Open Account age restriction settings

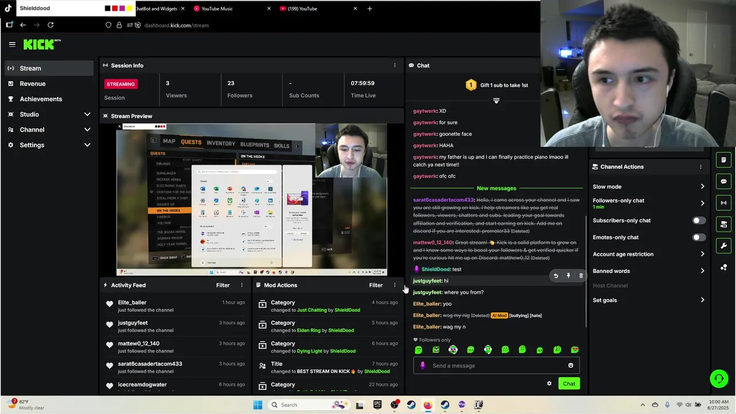pos(649,254)
